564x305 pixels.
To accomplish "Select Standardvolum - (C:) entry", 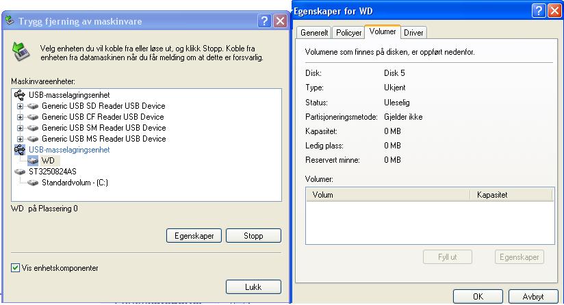I will [75, 183].
